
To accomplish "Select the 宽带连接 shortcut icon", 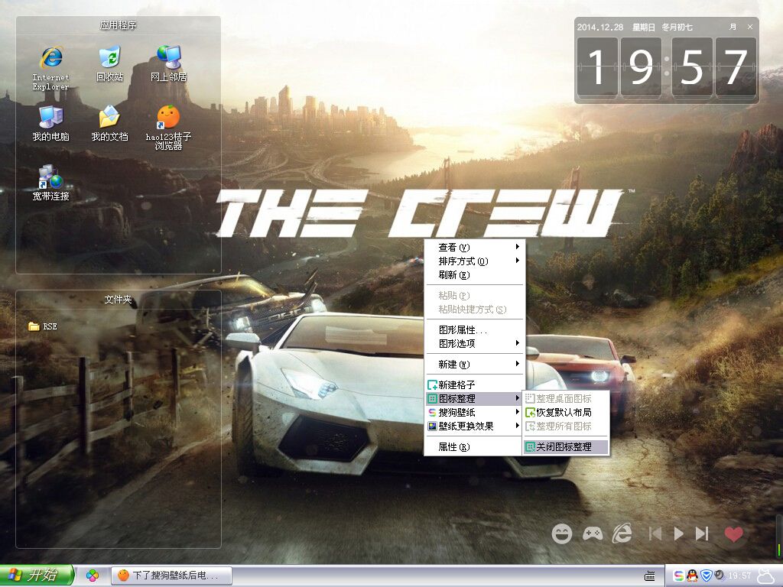I will (51, 183).
